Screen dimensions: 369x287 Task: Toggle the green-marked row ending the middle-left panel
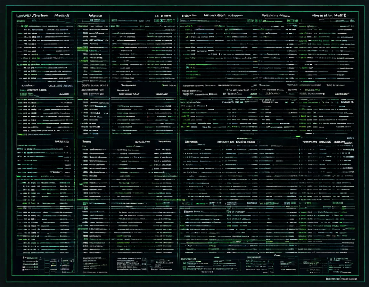tap(34, 135)
